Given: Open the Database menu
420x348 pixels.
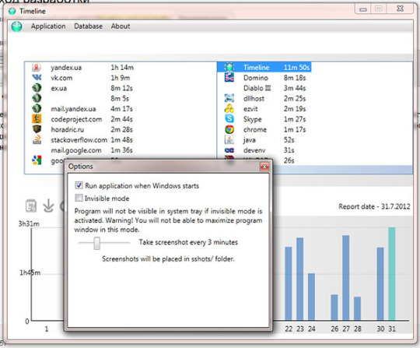Looking at the screenshot, I should (88, 26).
